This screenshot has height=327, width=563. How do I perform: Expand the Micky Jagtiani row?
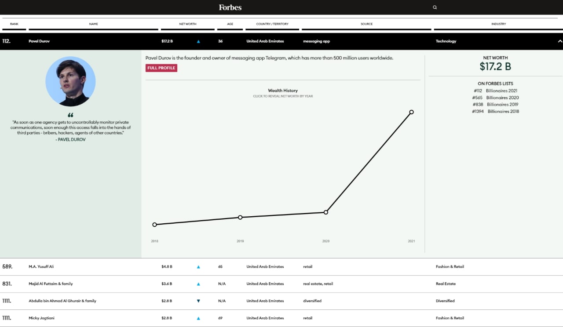pyautogui.click(x=281, y=318)
